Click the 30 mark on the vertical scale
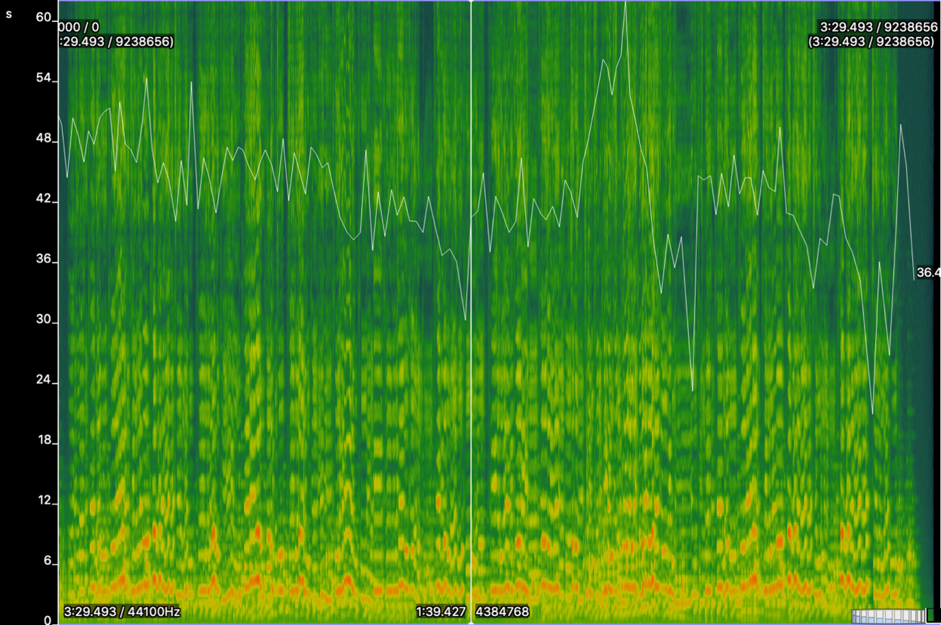 pyautogui.click(x=44, y=319)
